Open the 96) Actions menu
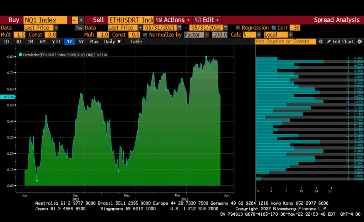The image size is (364, 222). coord(173,20)
